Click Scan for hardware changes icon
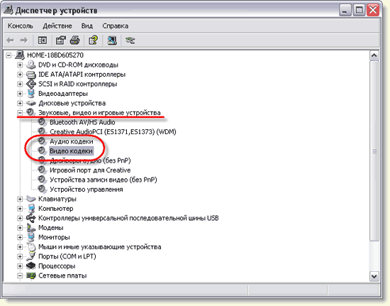The width and height of the screenshot is (390, 306). pos(112,40)
